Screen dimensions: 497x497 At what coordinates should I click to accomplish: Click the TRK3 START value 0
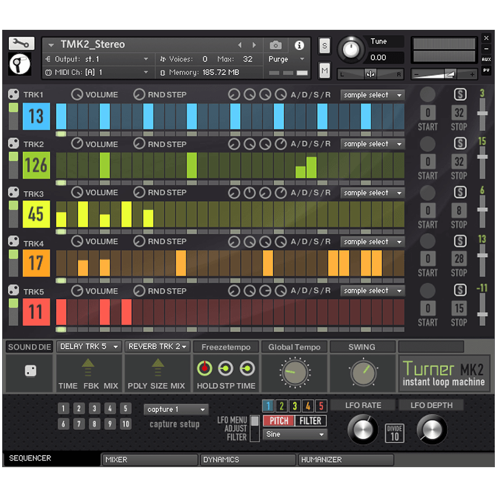pos(427,210)
